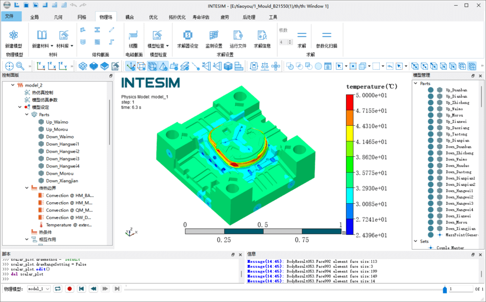Screen dimensions: 486x302
Task: Open the 物理模型 model_1 dropdown
Action: pos(39,289)
